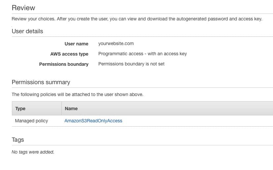Click the bold Permissions boundary field label

64,64
